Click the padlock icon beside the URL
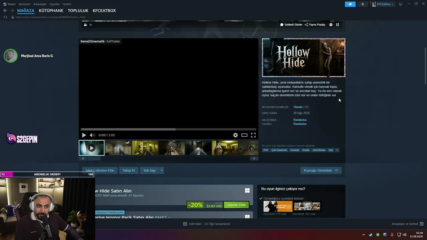The width and height of the screenshot is (427, 240). pyautogui.click(x=13, y=17)
